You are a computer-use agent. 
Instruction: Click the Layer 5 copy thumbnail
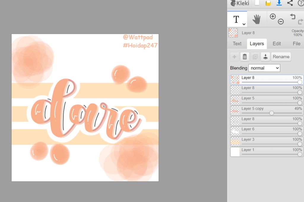click(235, 110)
